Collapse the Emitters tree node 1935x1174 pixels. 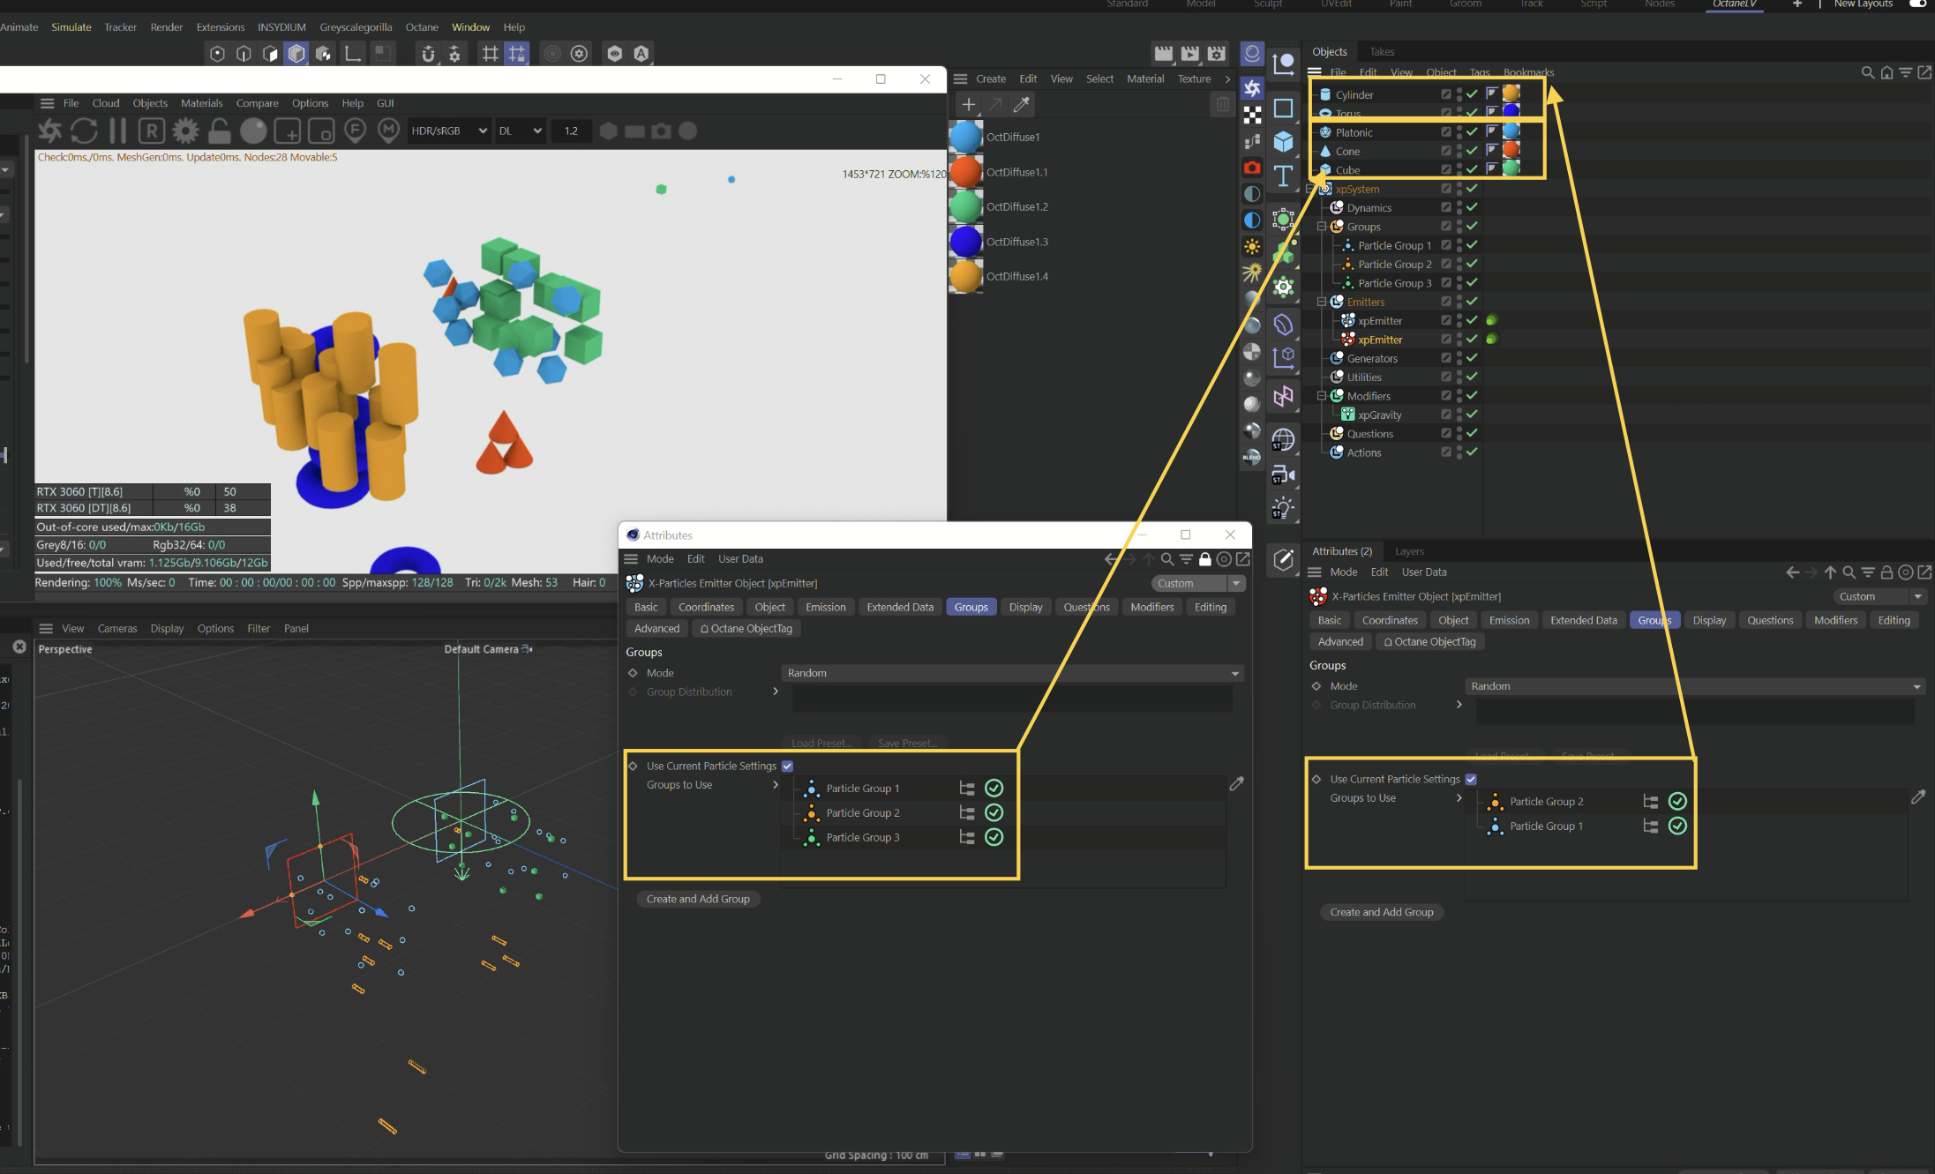(1322, 302)
